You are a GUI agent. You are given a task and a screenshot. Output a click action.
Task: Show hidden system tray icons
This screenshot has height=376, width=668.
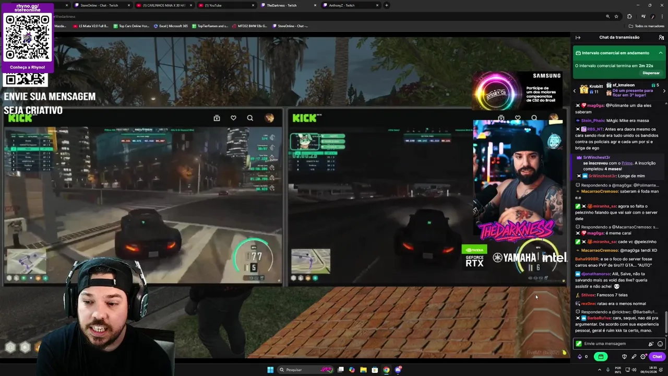(600, 370)
